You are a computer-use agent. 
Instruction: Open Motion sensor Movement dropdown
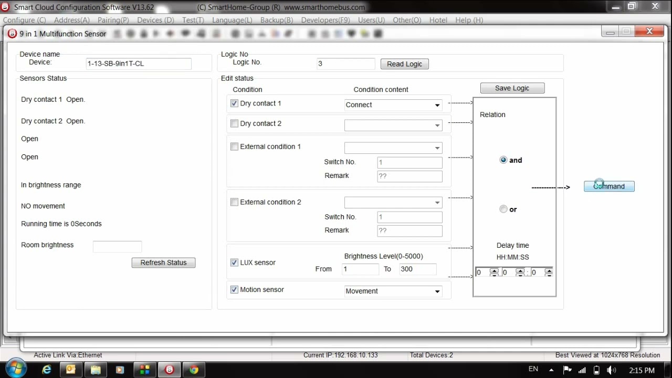(437, 291)
